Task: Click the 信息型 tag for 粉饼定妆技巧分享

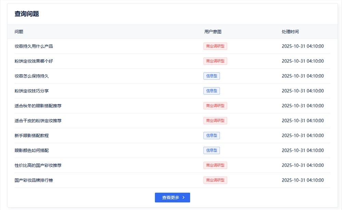Action: coord(212,91)
